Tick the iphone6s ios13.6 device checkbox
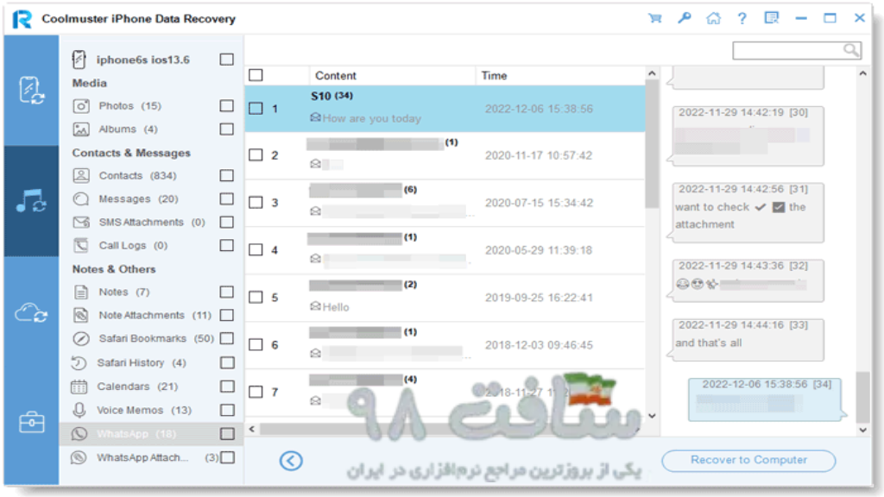Image resolution: width=884 pixels, height=497 pixels. (227, 60)
